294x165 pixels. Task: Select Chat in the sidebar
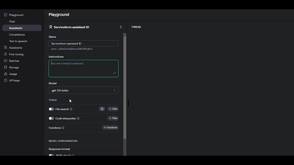click(x=12, y=22)
